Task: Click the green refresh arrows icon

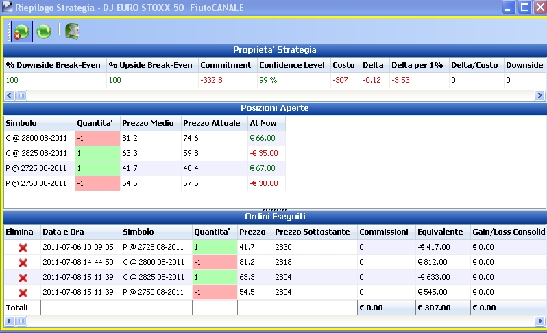Action: pyautogui.click(x=44, y=31)
